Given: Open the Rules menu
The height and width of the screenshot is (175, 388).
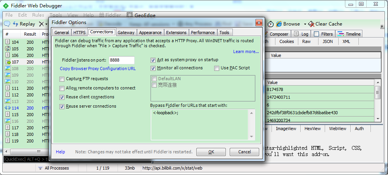Looking at the screenshot, I should 38,15.
